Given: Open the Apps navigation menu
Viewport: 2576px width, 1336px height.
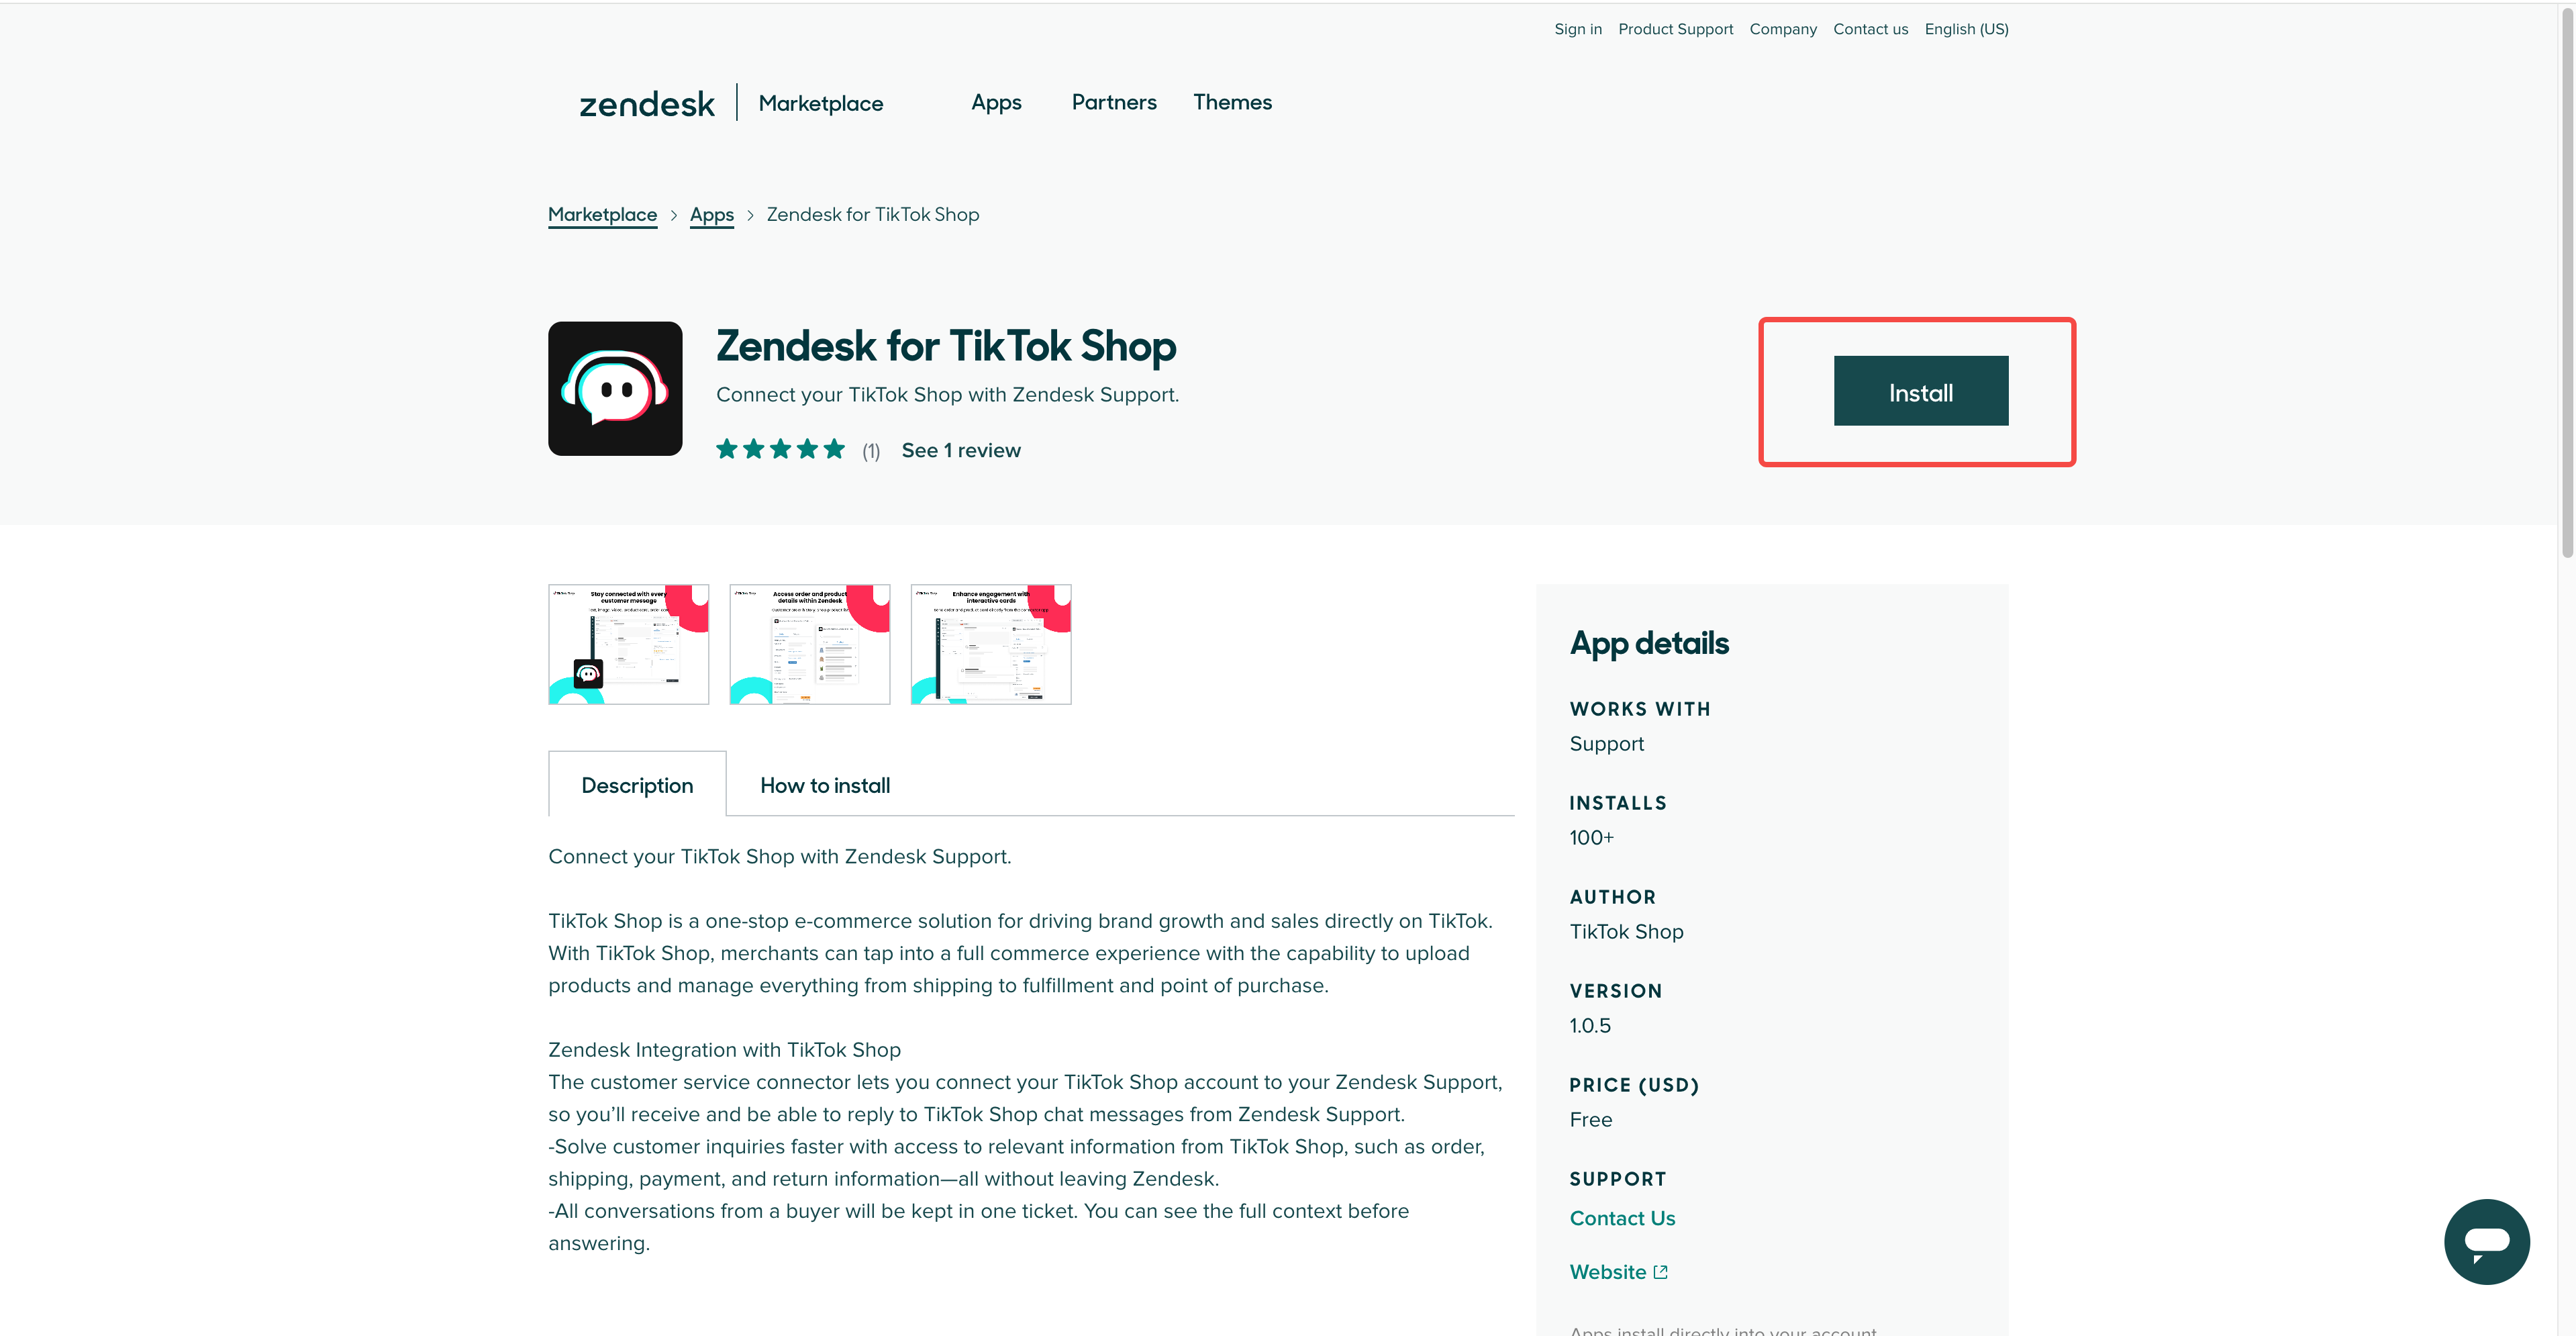Looking at the screenshot, I should (996, 102).
